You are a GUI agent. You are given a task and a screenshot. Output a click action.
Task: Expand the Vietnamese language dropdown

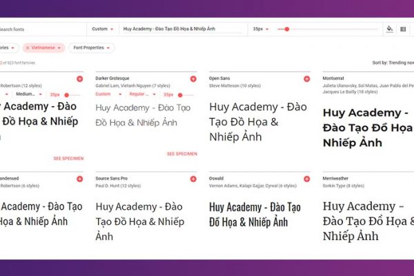pos(59,48)
